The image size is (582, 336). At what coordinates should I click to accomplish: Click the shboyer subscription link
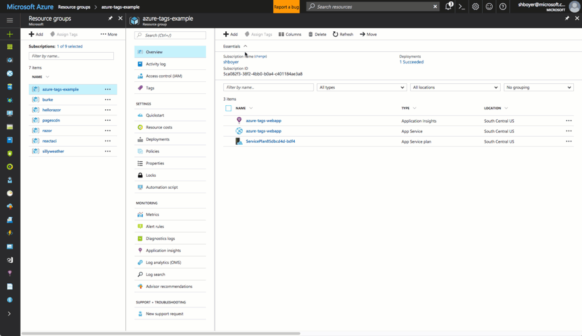click(231, 62)
